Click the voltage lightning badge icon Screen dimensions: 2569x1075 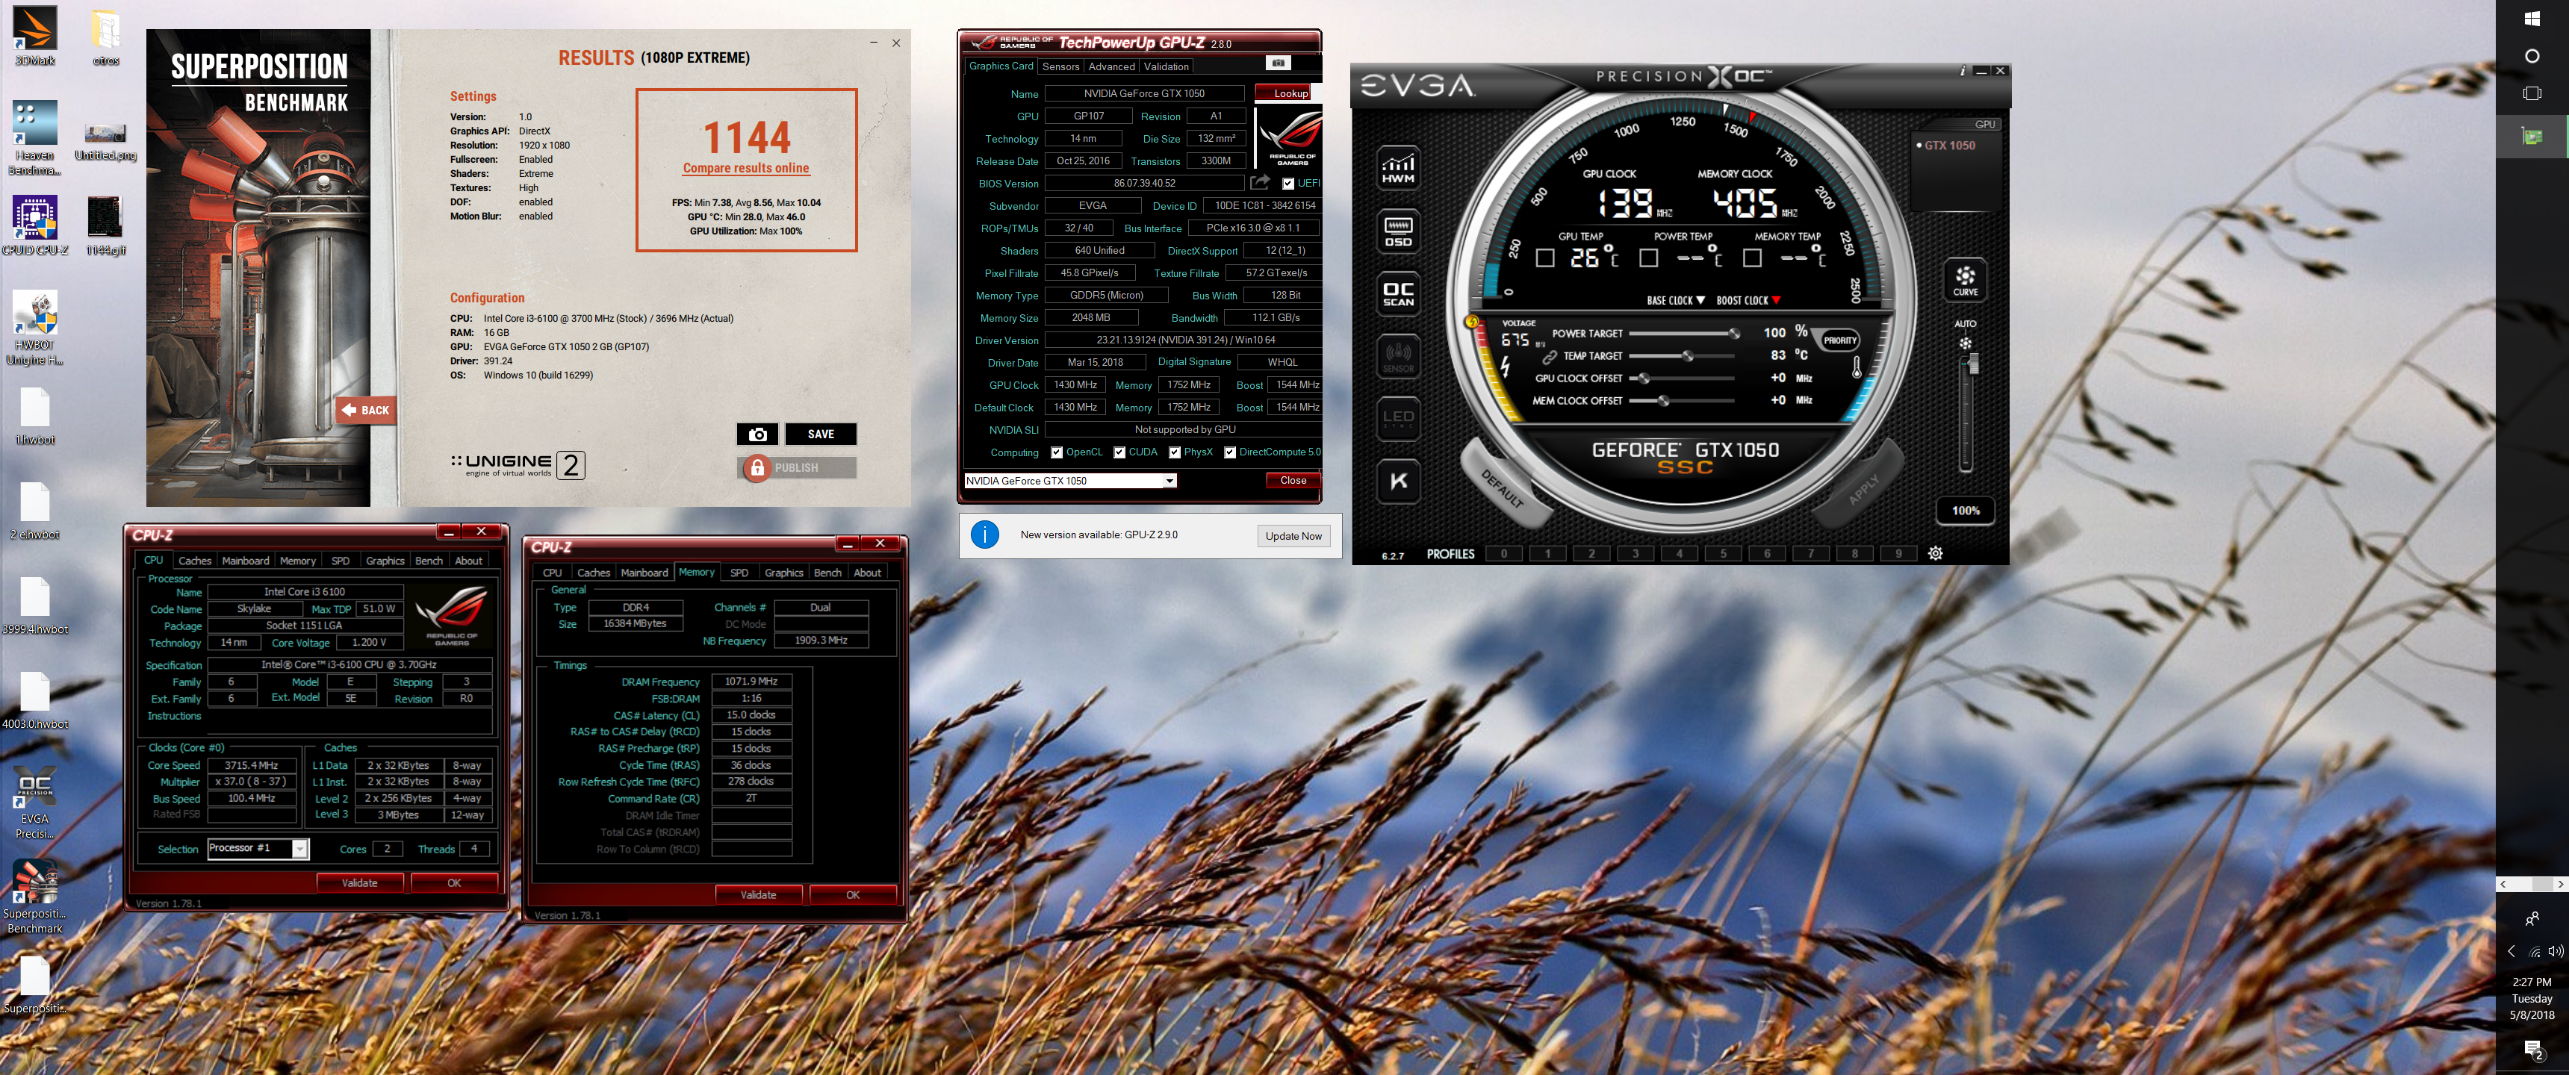[1471, 321]
